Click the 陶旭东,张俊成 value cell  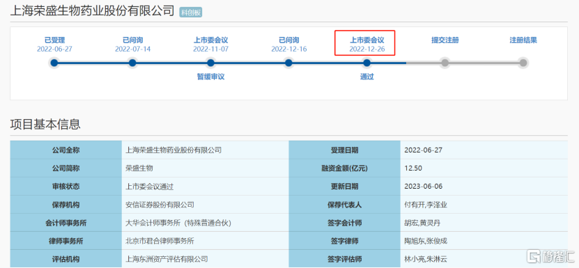click(484, 241)
